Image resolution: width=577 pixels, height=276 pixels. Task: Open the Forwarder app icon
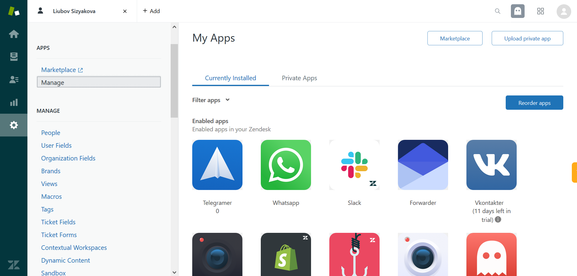click(x=423, y=165)
